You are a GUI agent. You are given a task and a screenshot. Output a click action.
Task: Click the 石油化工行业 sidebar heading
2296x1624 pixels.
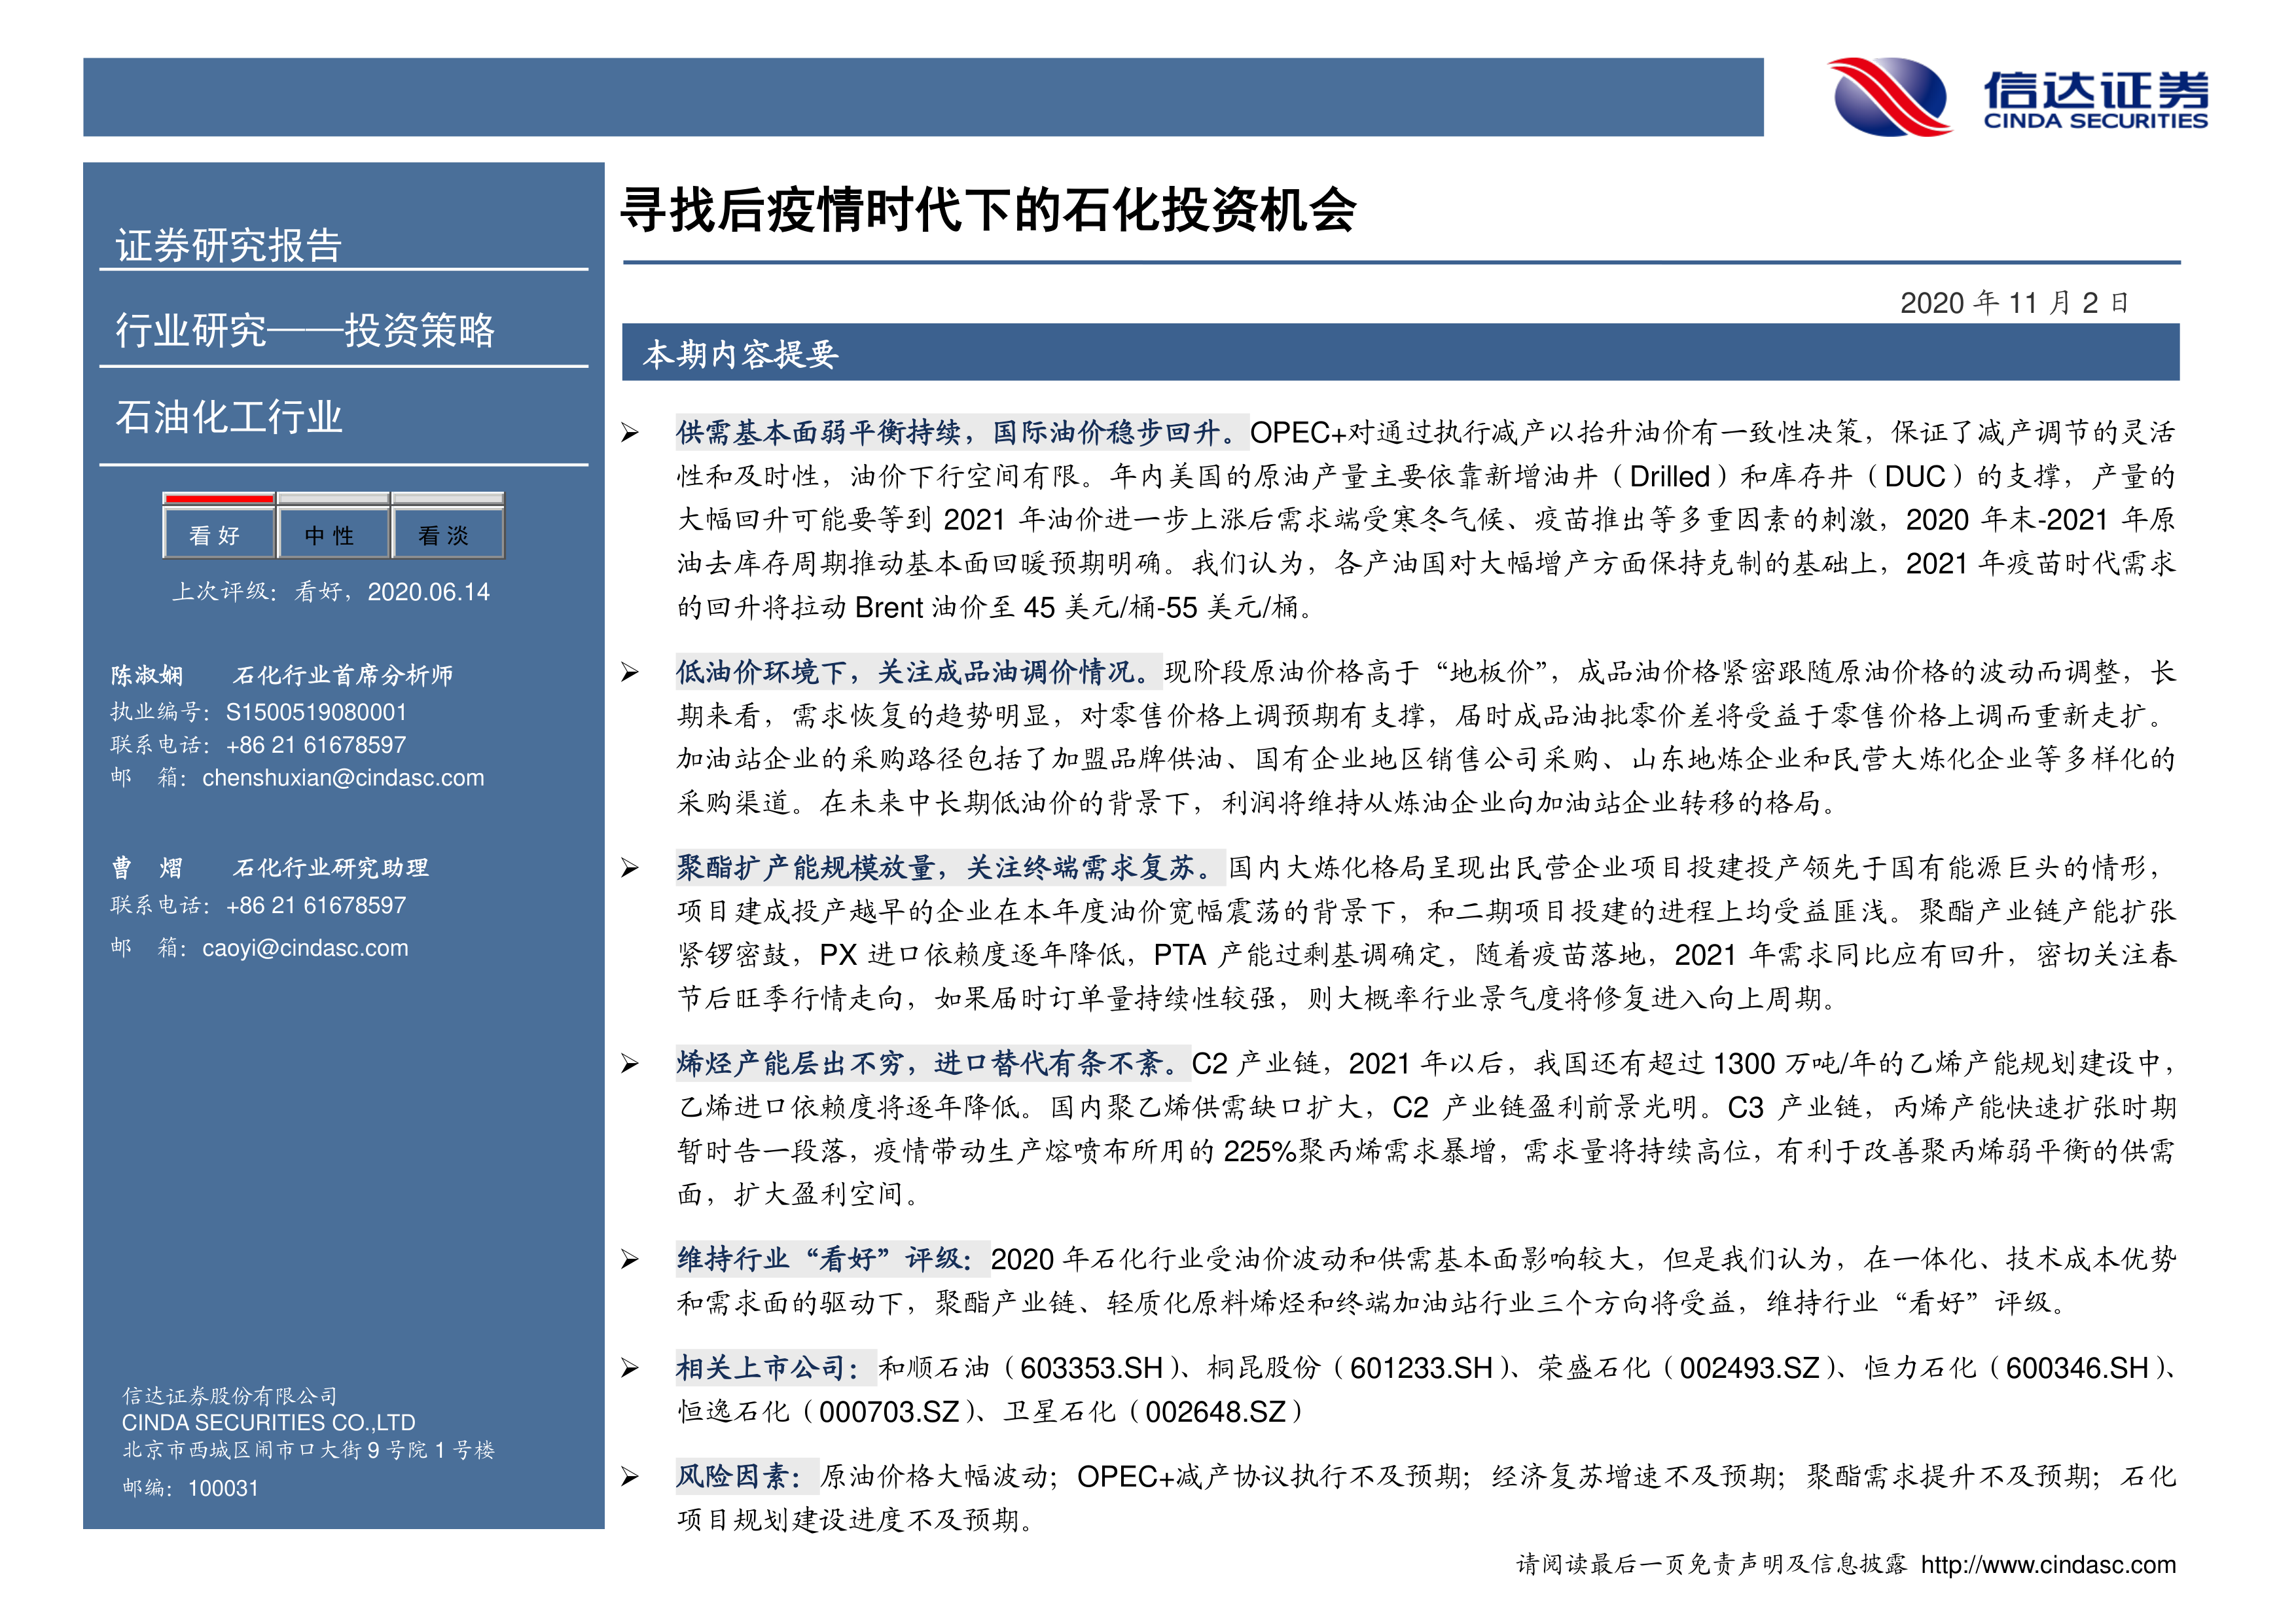[229, 418]
